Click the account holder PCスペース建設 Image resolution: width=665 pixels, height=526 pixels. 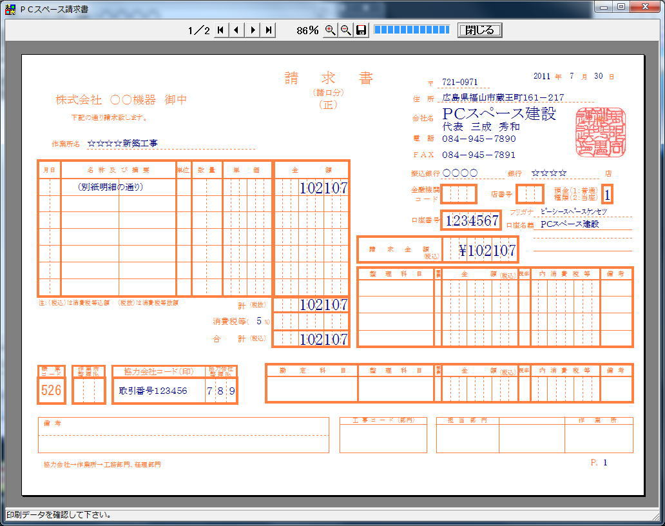coord(570,224)
